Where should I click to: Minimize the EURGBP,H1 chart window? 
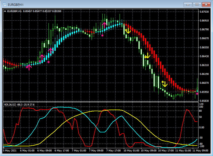[x=187, y=5]
